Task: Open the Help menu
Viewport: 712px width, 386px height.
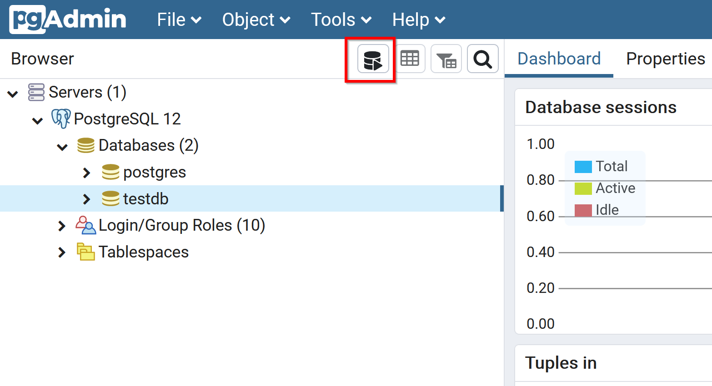Action: (418, 20)
